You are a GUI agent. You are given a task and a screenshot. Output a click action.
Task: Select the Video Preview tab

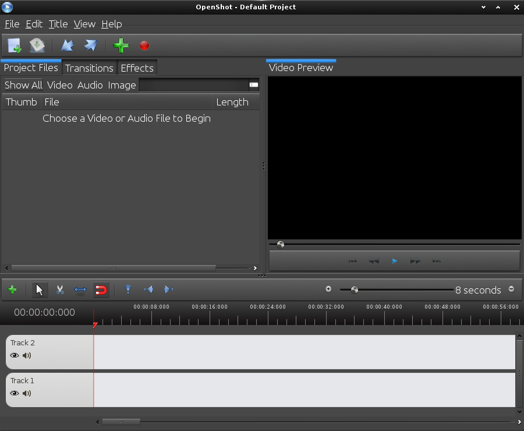(301, 68)
